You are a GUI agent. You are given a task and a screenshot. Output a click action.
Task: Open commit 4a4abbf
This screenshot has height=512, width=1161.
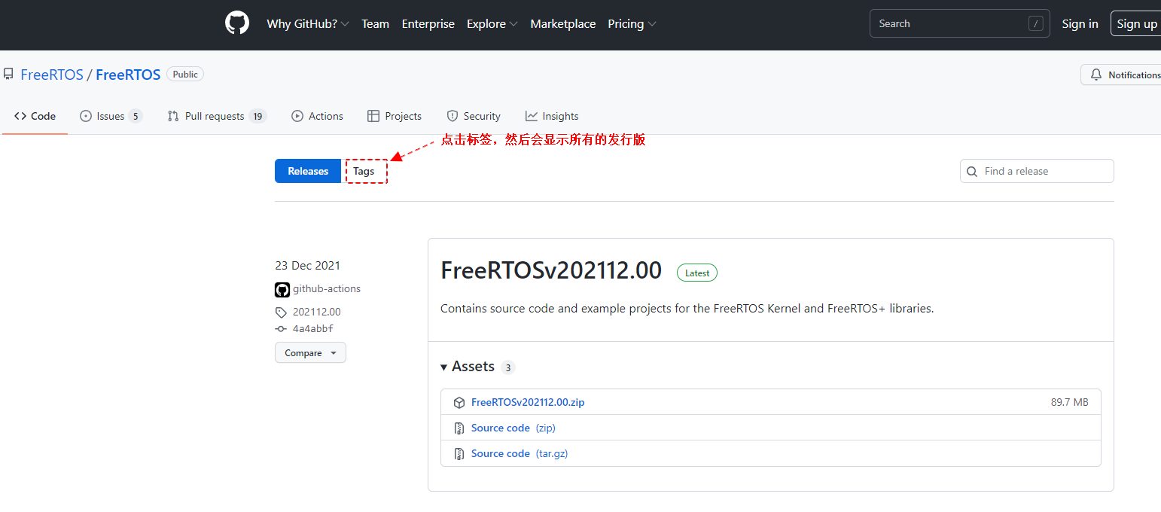pos(313,329)
